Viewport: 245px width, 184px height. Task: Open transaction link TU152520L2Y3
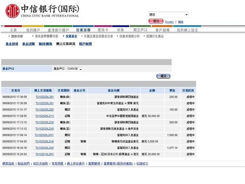(x=44, y=116)
